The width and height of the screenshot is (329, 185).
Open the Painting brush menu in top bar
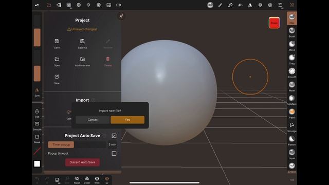[x=230, y=5]
